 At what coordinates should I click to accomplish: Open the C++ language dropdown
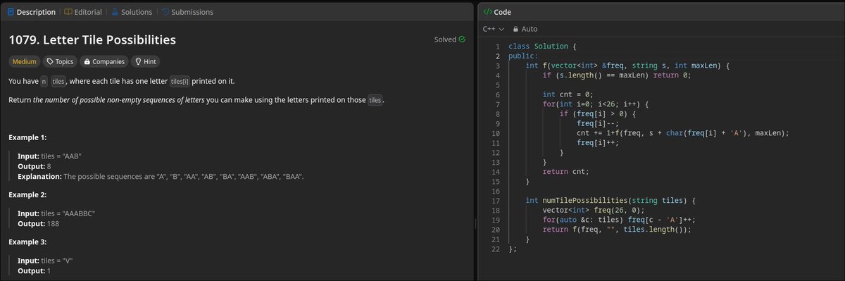(x=494, y=29)
